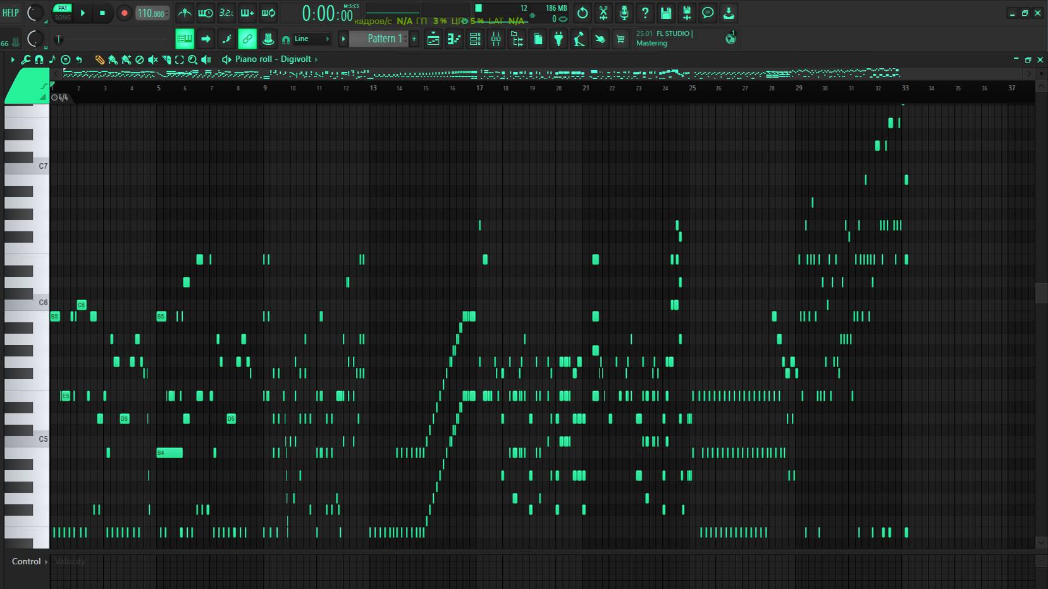This screenshot has height=589, width=1048.
Task: Toggle the 3-2-1 recording countdown
Action: pos(226,13)
